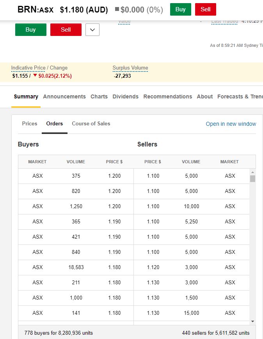Viewport: 263px width, 339px height.
Task: Click the orders table scrollbar thumb
Action: point(252,179)
